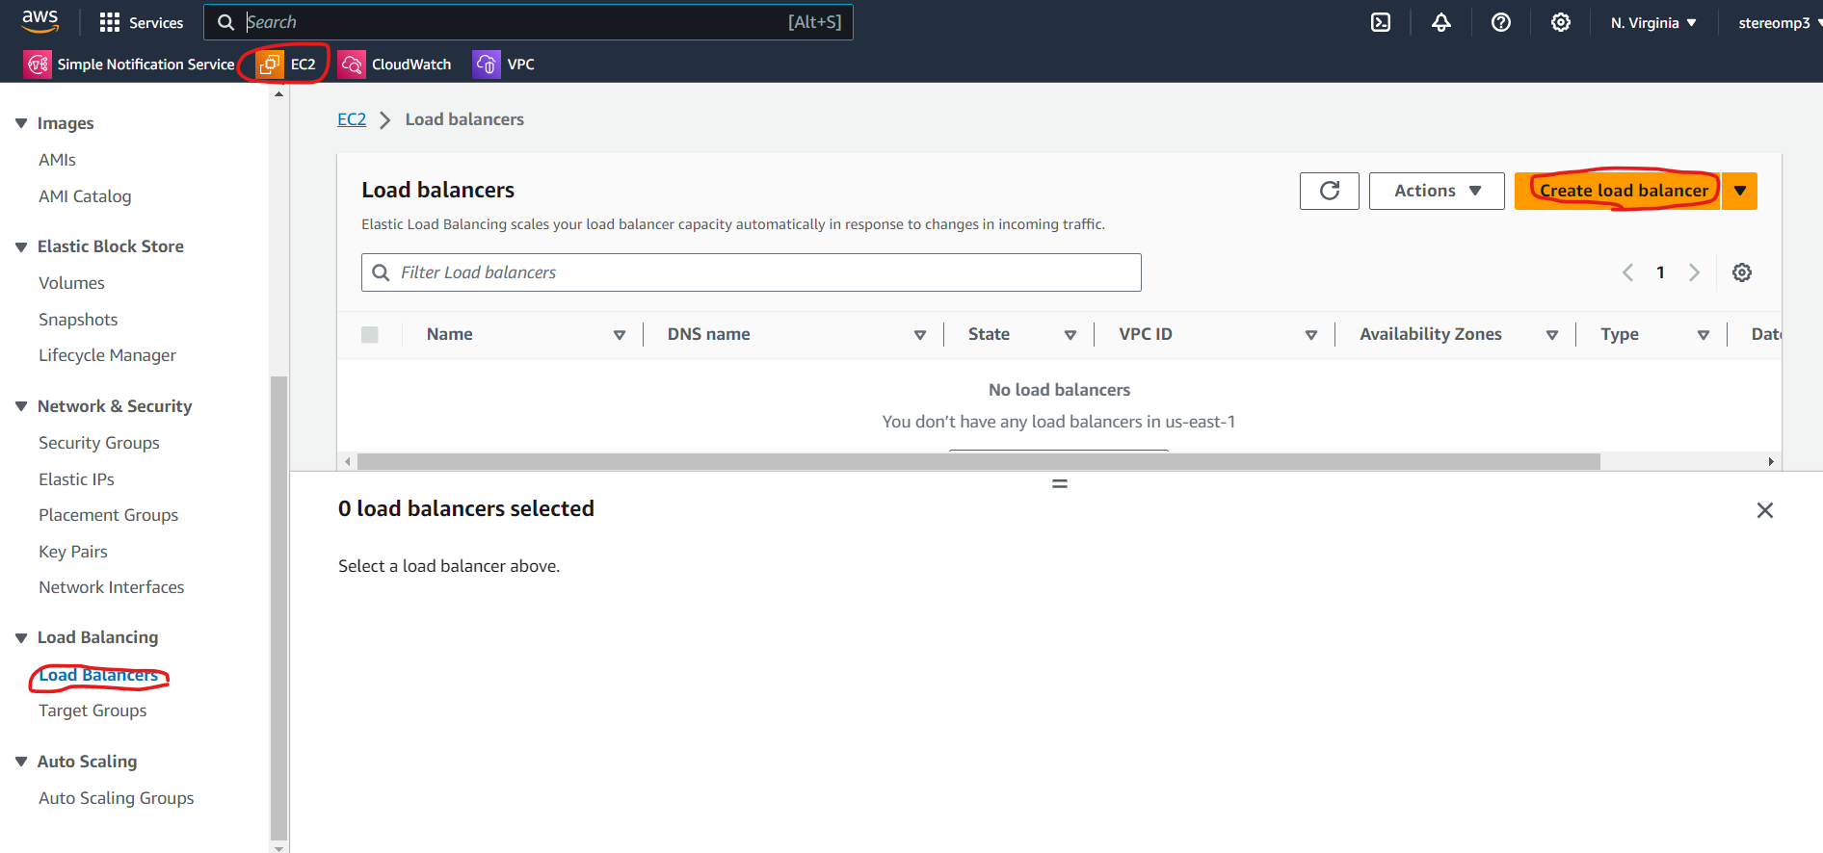The height and width of the screenshot is (853, 1823).
Task: Click the sidebar scroll up arrow
Action: click(x=278, y=94)
